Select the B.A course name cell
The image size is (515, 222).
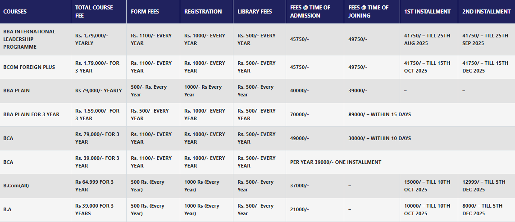35,209
